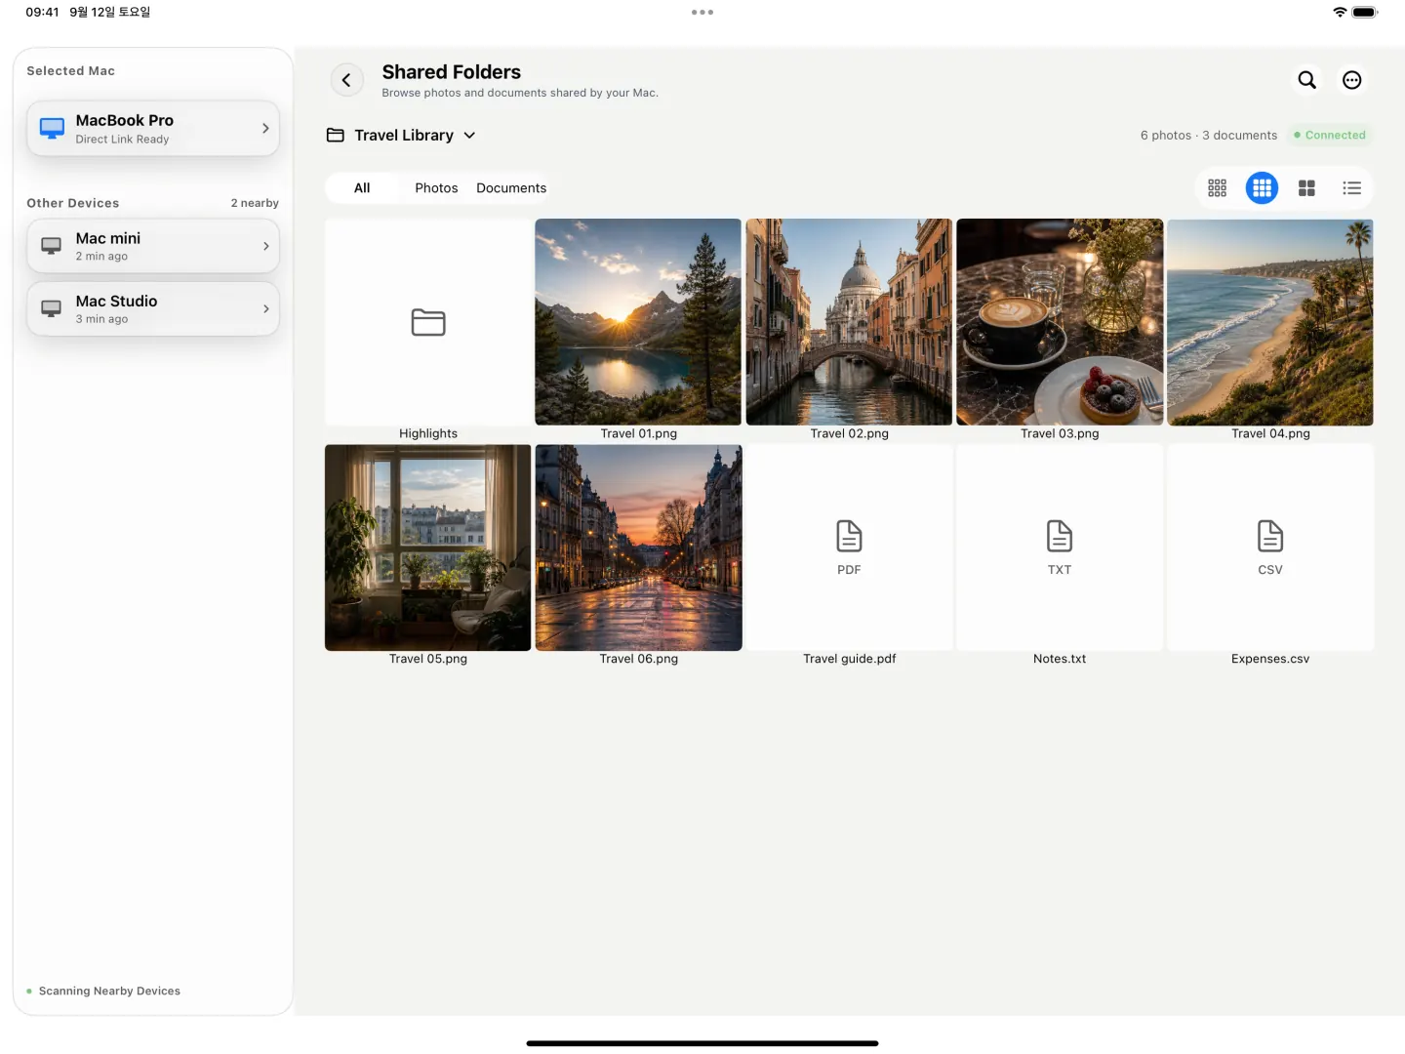The image size is (1405, 1054).
Task: Click the "2 nearby" device count
Action: tap(255, 203)
